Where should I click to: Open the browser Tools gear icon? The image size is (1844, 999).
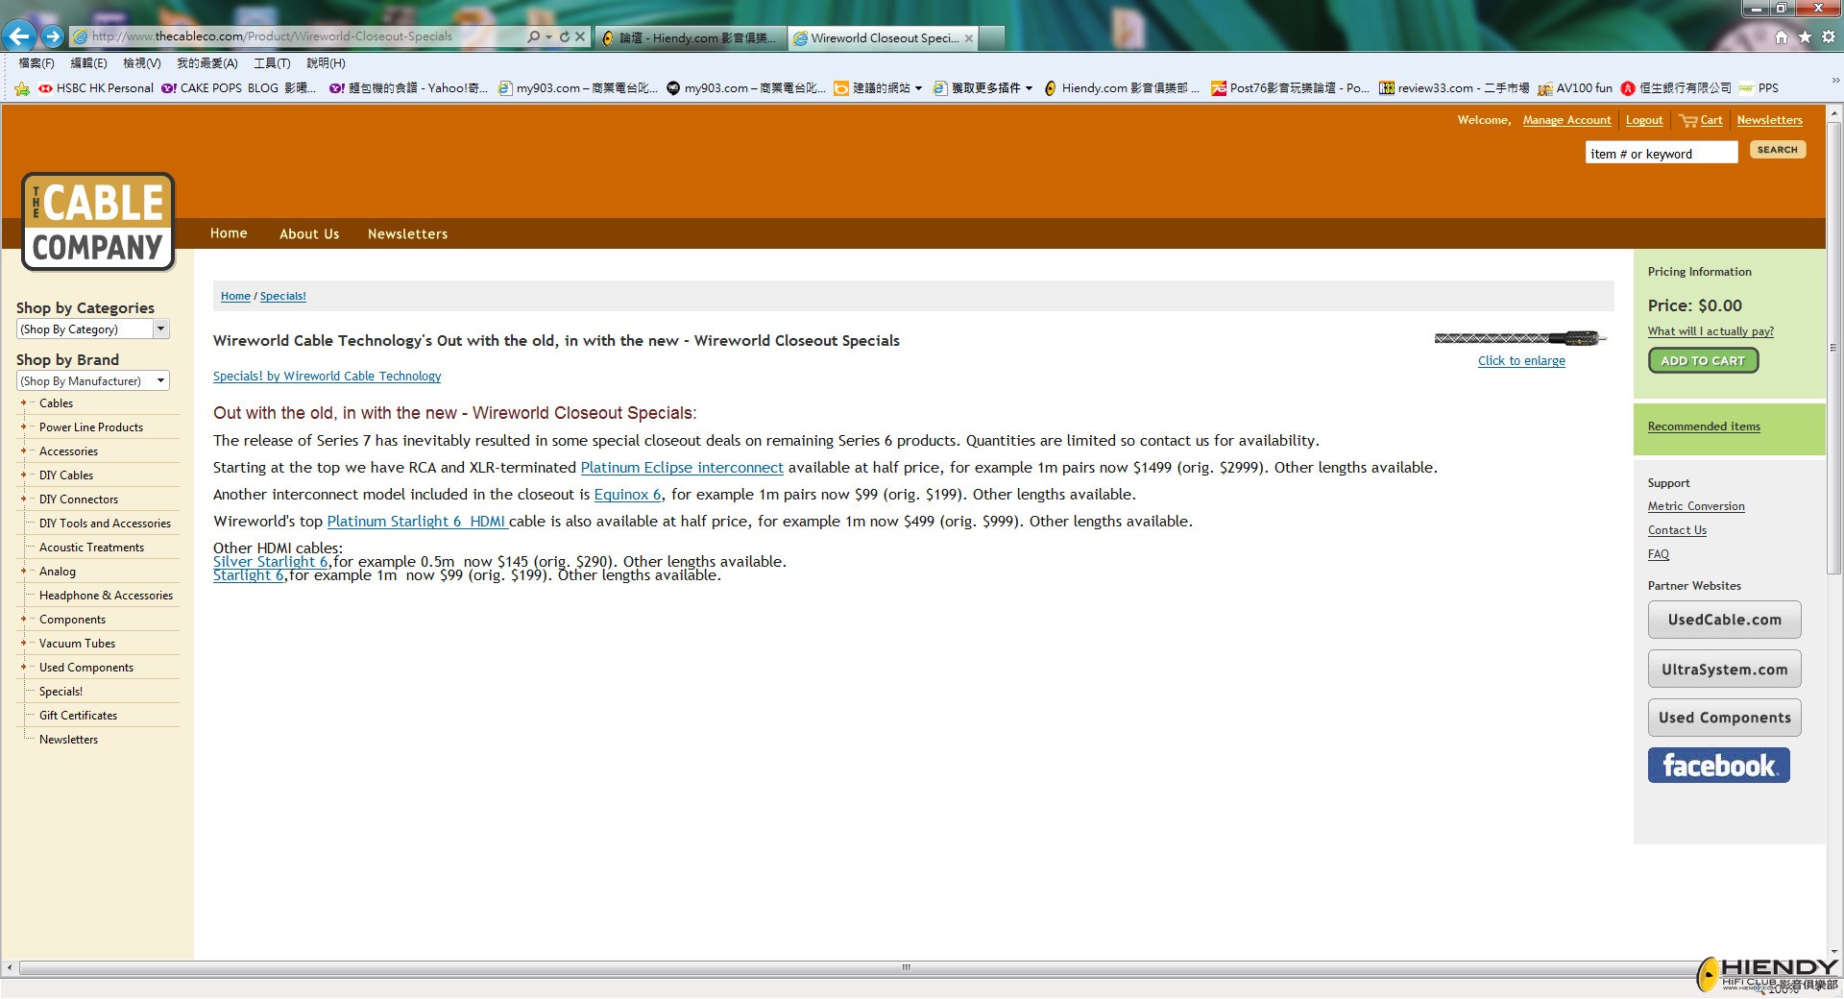(1828, 37)
